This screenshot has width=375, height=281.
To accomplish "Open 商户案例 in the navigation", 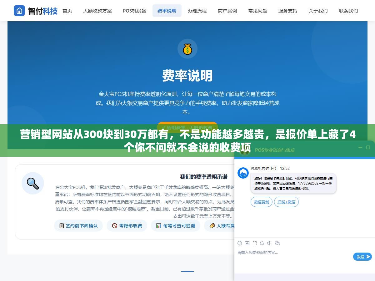I will [x=227, y=11].
